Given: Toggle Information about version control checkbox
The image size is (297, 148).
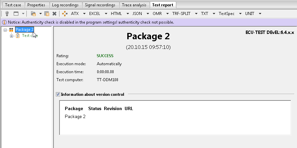Looking at the screenshot, I should point(58,94).
